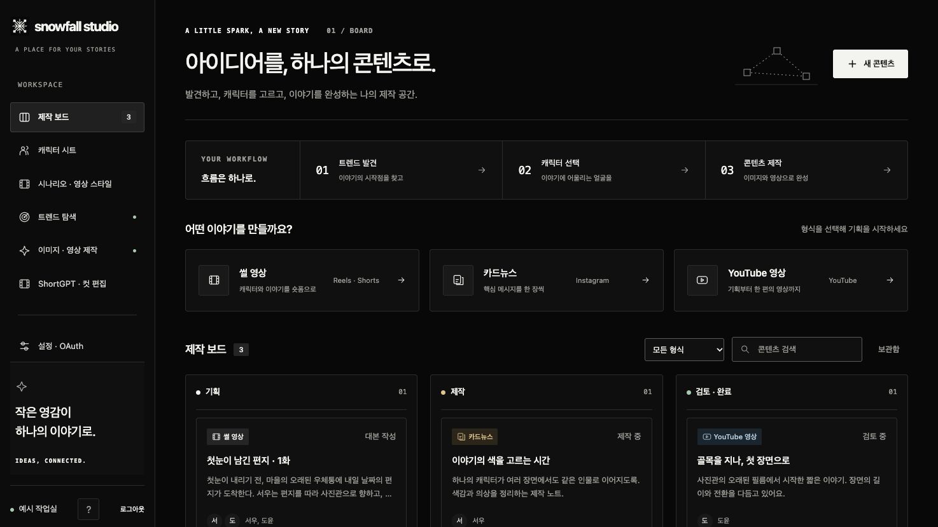The image size is (938, 527).
Task: Click the 카드뉴스 tag on 이야기의 색을 고르는 시간
Action: coord(475,437)
